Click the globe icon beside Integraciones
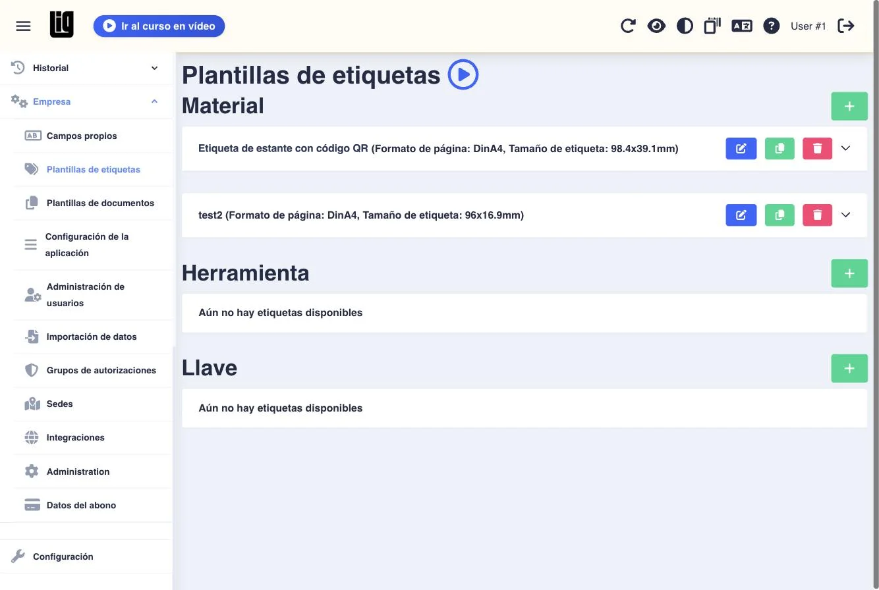 32,437
